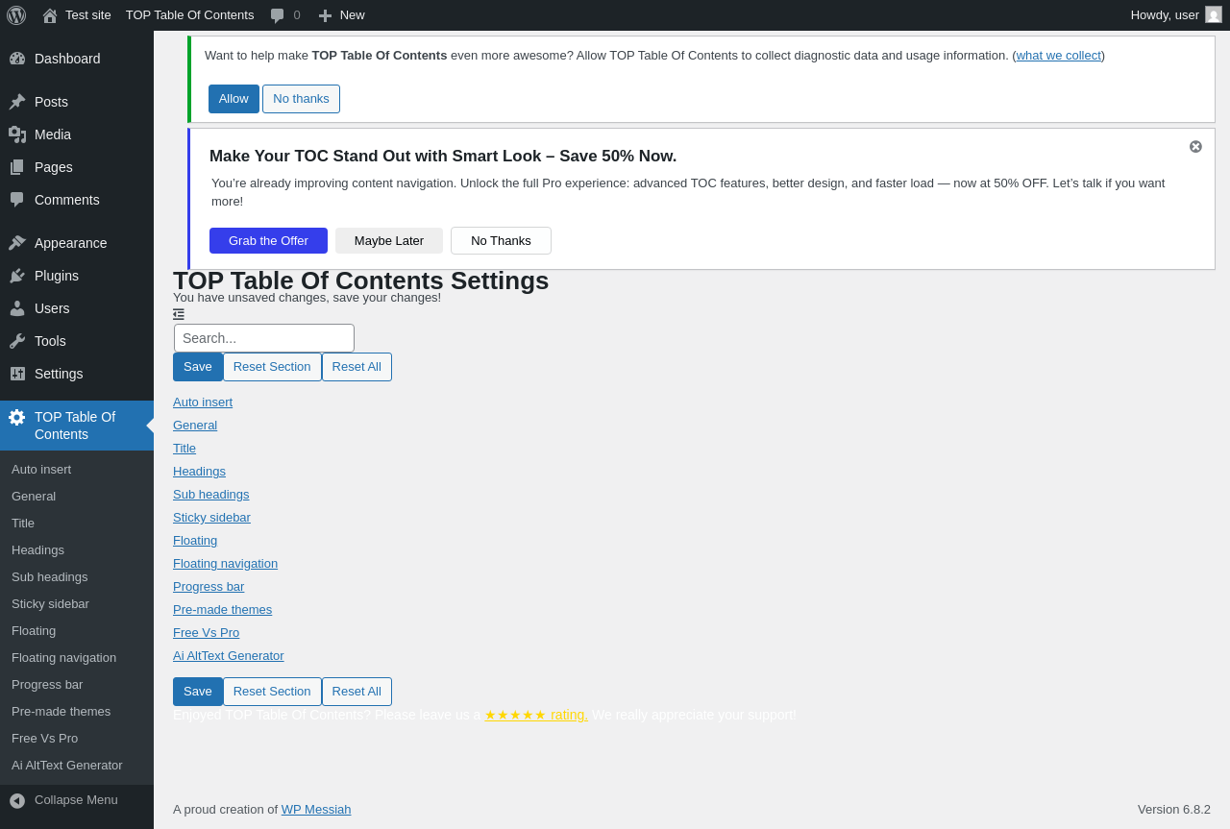Viewport: 1230px width, 829px height.
Task: Click the Maybe Later button
Action: (389, 241)
